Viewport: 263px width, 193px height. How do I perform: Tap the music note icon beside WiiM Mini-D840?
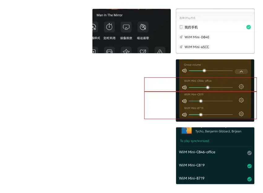click(181, 37)
